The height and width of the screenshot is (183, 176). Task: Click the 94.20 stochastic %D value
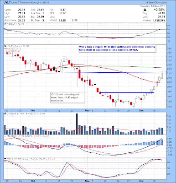pos(51,159)
